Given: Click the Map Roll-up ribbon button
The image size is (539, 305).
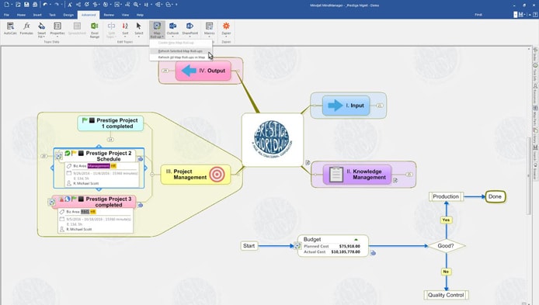Looking at the screenshot, I should pyautogui.click(x=157, y=30).
